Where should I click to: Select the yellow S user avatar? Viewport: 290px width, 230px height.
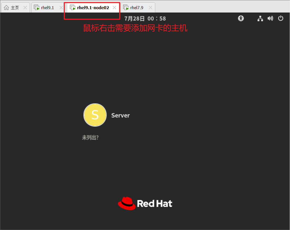point(95,115)
